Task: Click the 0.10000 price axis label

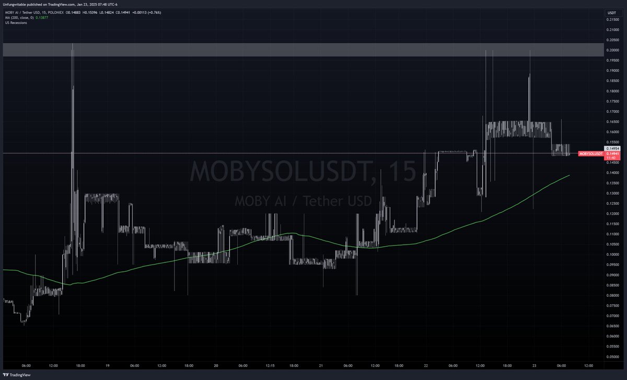Action: (612, 255)
